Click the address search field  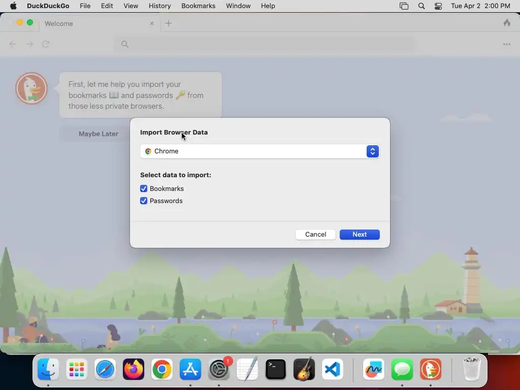click(x=264, y=44)
